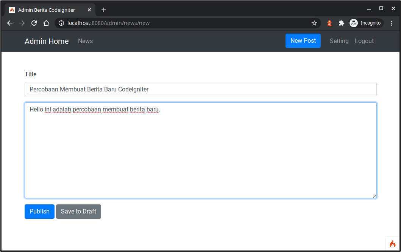Open a new browser tab
Viewport: 401px width, 252px height.
[104, 10]
